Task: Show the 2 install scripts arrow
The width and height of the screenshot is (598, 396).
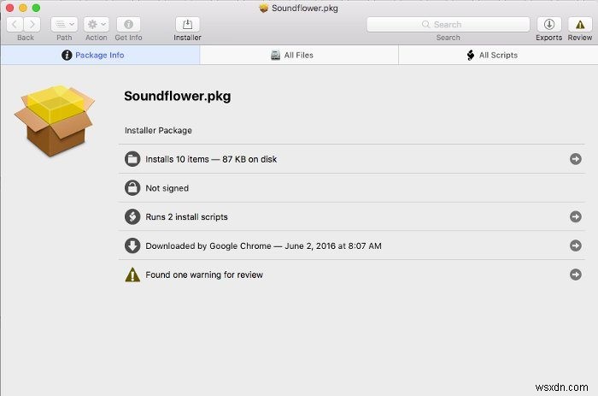Action: click(576, 217)
